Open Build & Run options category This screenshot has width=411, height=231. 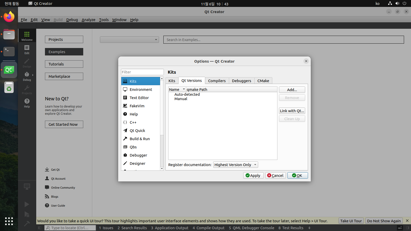pos(141,139)
